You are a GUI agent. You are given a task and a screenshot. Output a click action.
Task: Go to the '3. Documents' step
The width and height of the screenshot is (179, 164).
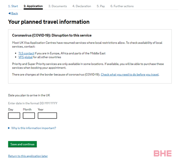[x=57, y=6]
